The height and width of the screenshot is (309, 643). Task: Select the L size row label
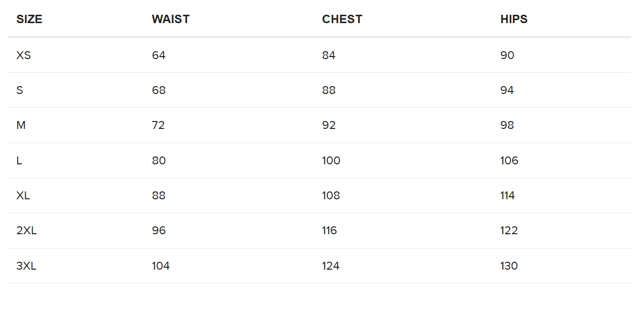[x=19, y=160]
